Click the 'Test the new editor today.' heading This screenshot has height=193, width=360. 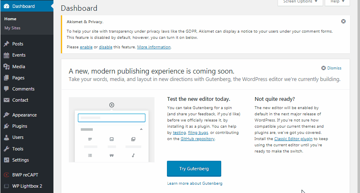click(198, 99)
